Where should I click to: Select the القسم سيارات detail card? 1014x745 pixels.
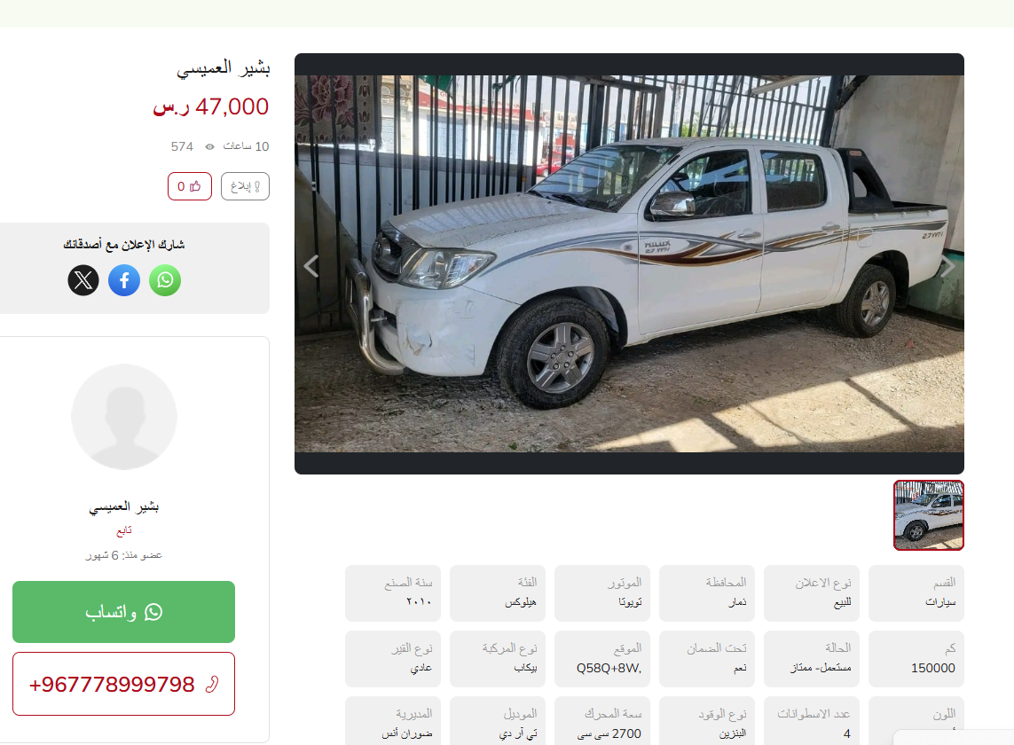916,593
